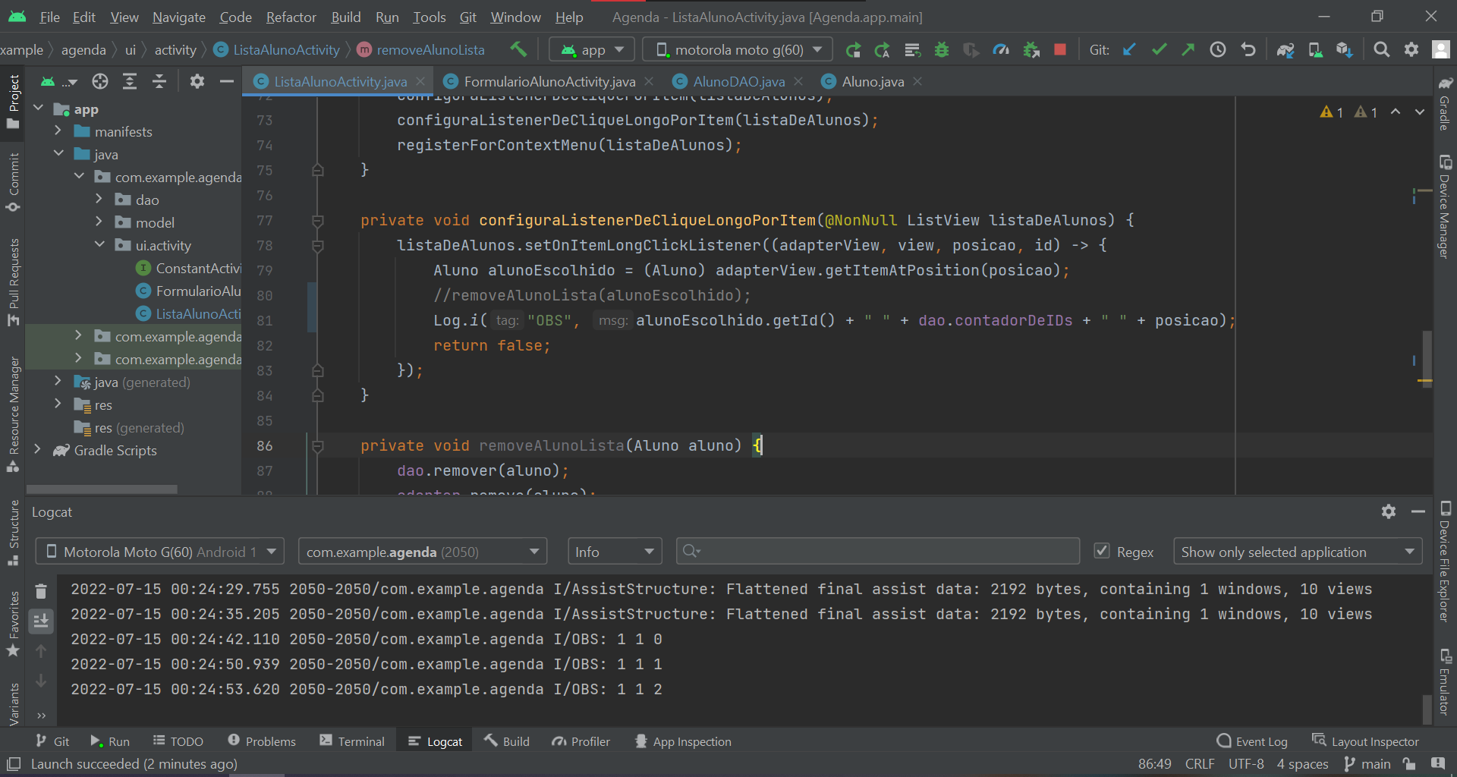Click the Run app rerun icon
The width and height of the screenshot is (1457, 777).
[853, 50]
